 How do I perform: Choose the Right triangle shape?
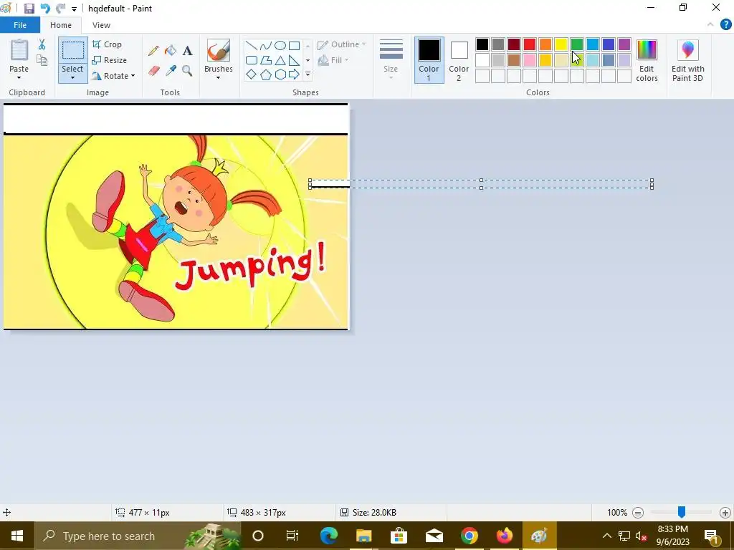click(294, 60)
